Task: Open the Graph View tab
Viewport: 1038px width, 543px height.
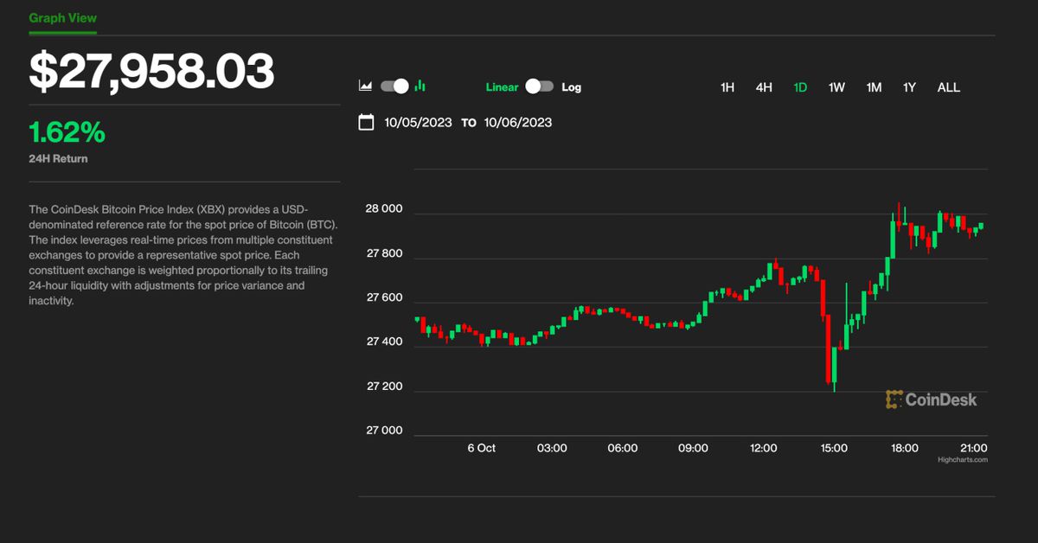Action: tap(62, 17)
